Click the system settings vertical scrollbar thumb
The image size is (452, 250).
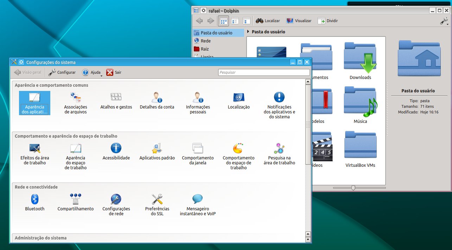click(x=308, y=125)
